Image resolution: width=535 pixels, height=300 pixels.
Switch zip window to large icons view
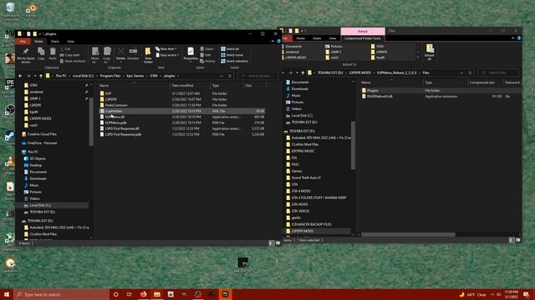517,240
